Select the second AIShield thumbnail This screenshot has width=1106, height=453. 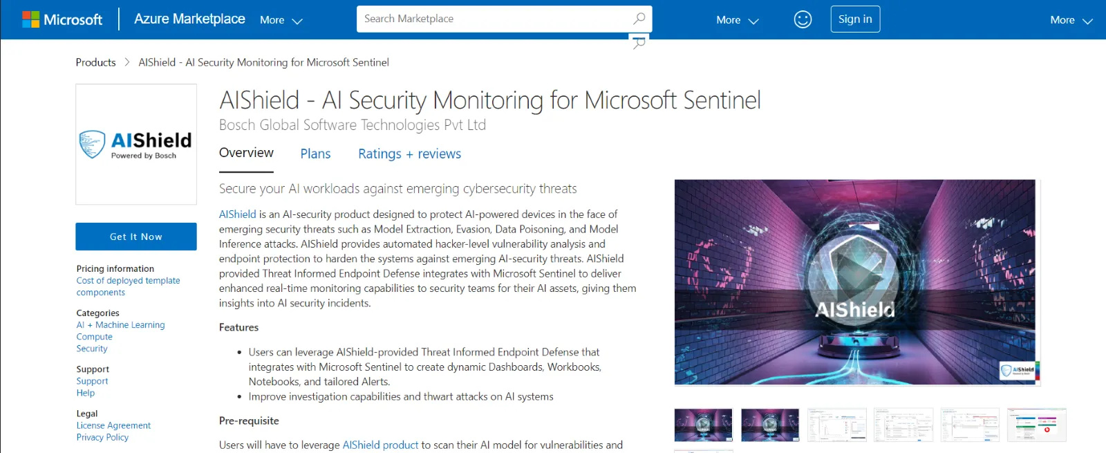[770, 425]
